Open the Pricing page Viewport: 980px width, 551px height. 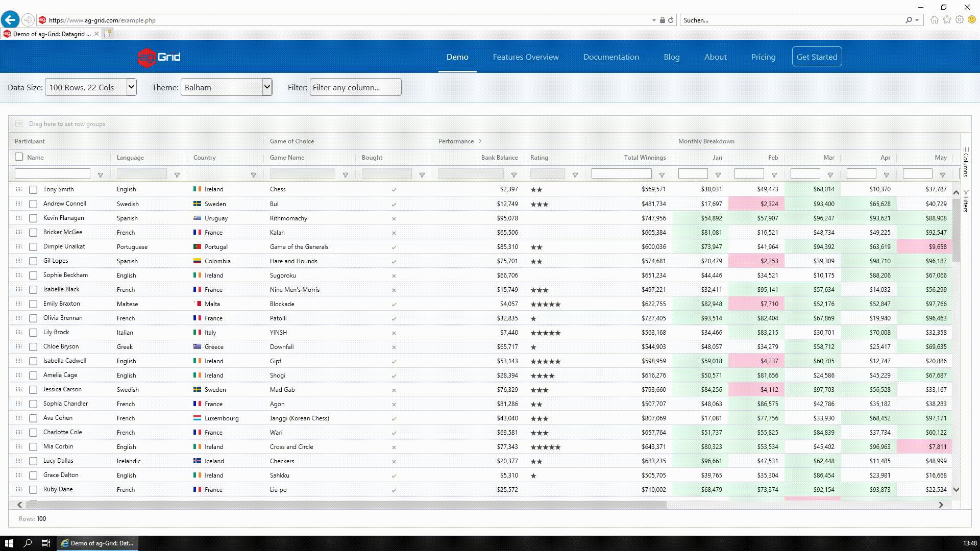pyautogui.click(x=763, y=57)
